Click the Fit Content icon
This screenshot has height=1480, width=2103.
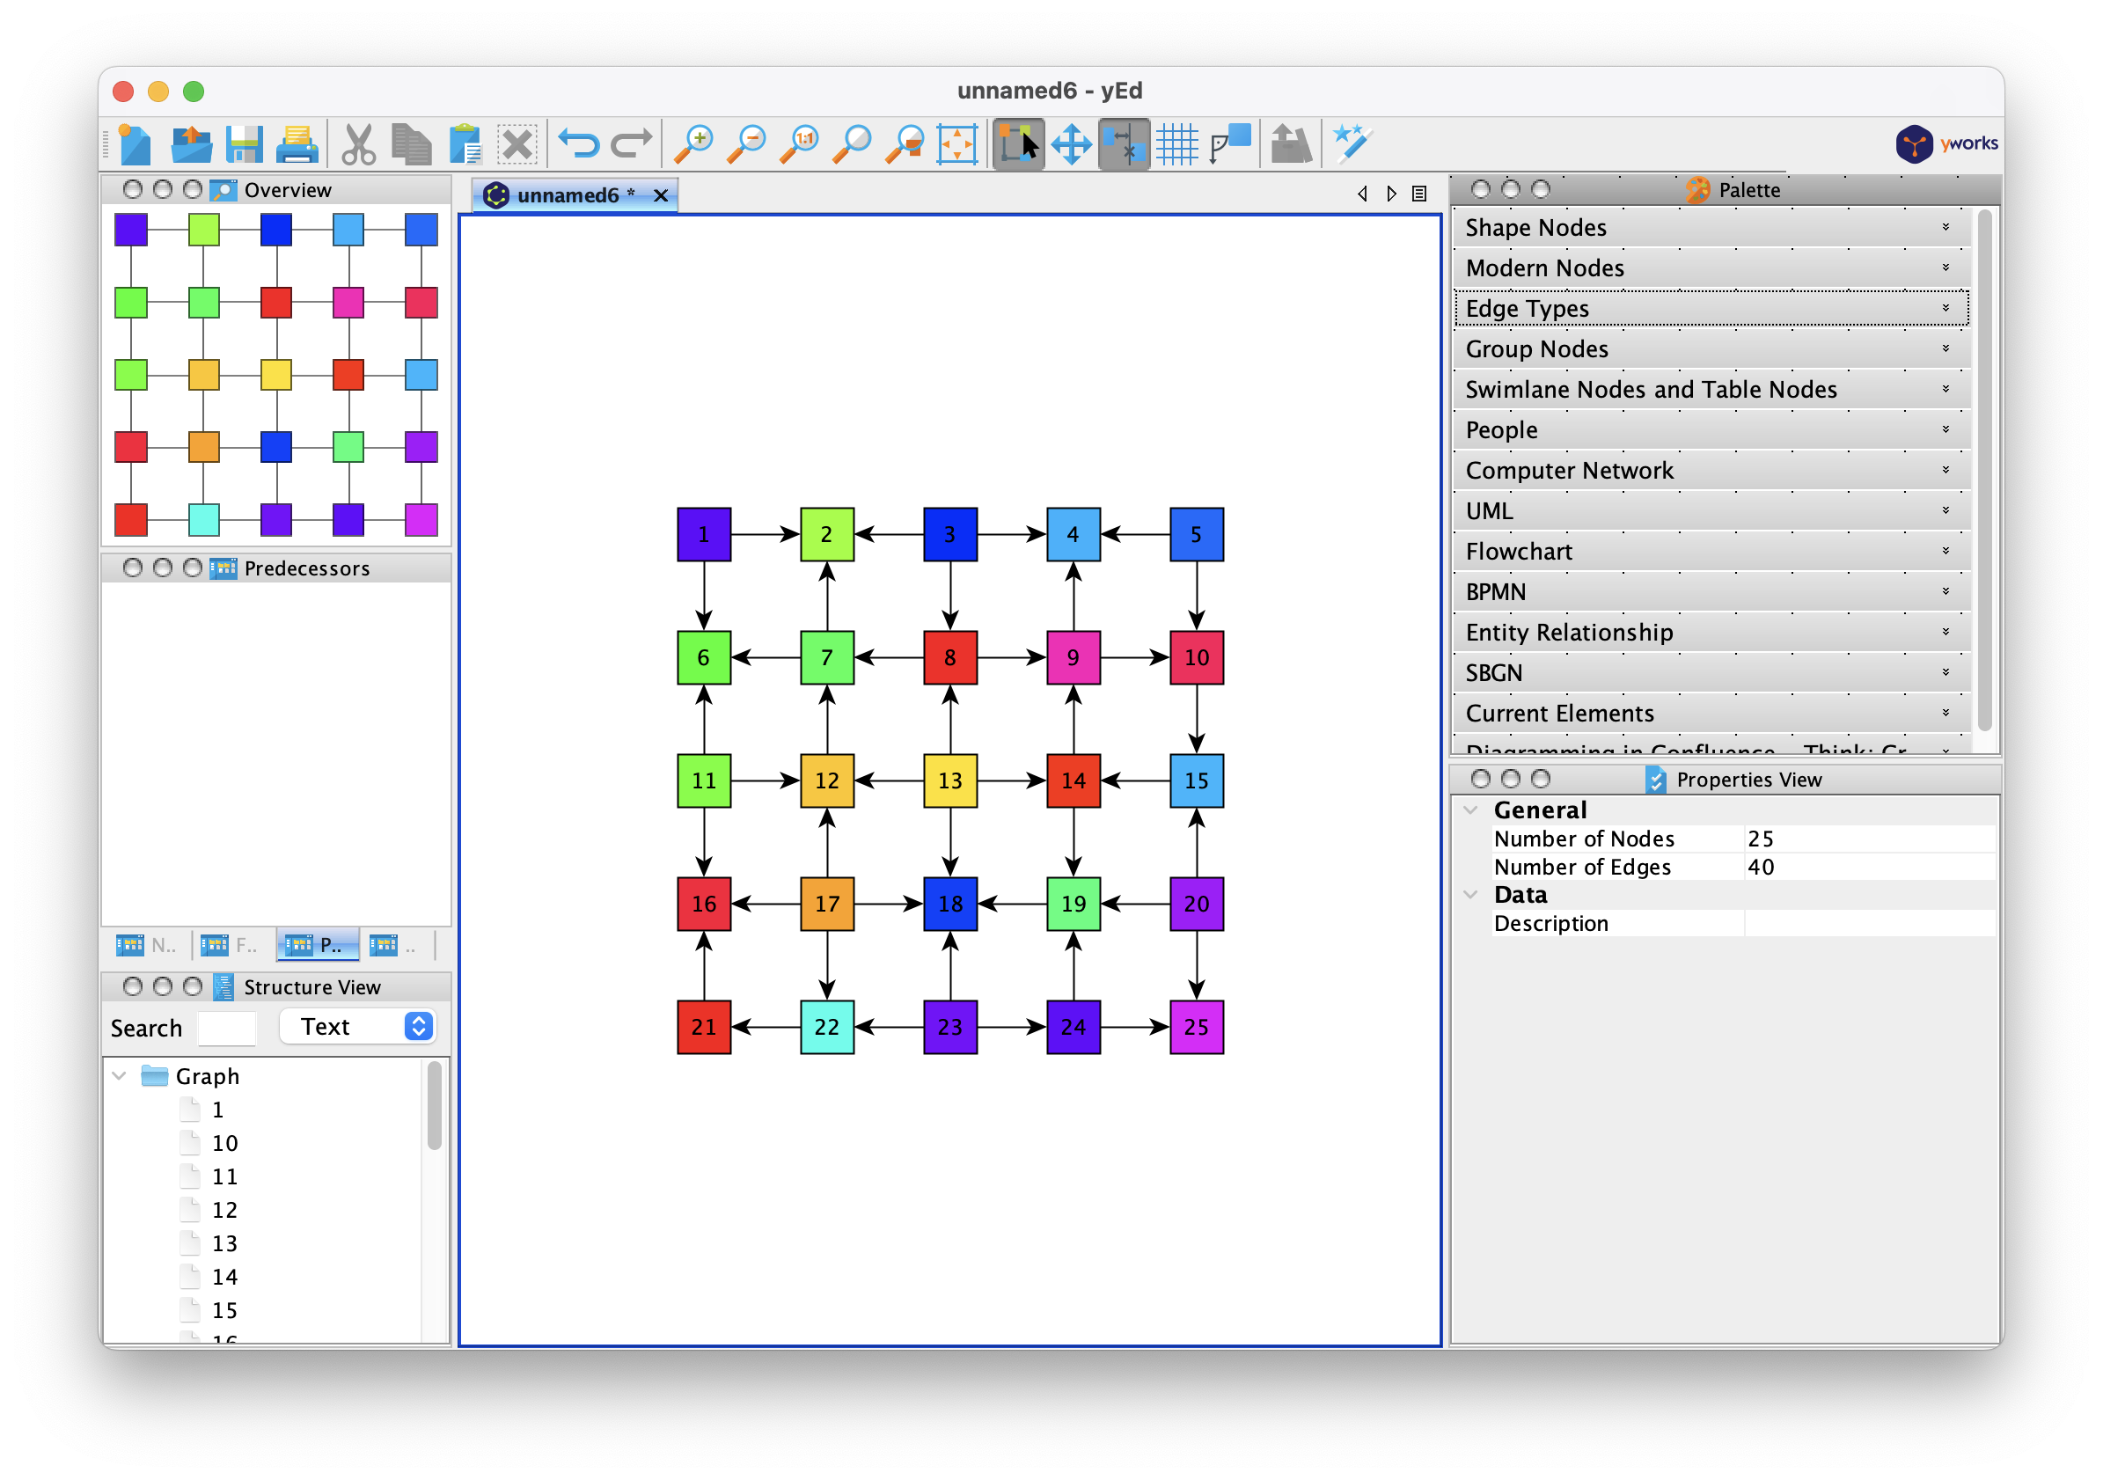[x=957, y=143]
